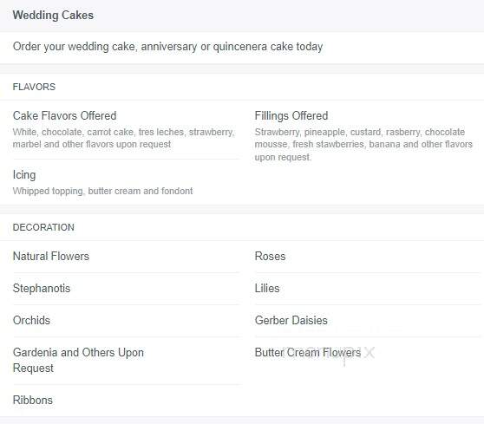484x424 pixels.
Task: Choose Roses decoration
Action: (x=270, y=256)
